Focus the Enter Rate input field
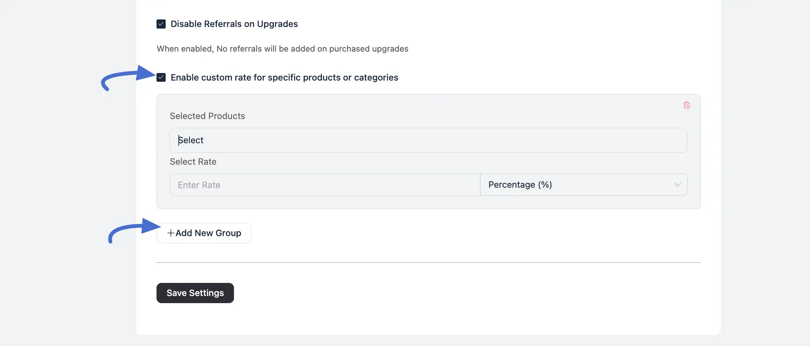Screen dimensions: 810x346 [325, 185]
